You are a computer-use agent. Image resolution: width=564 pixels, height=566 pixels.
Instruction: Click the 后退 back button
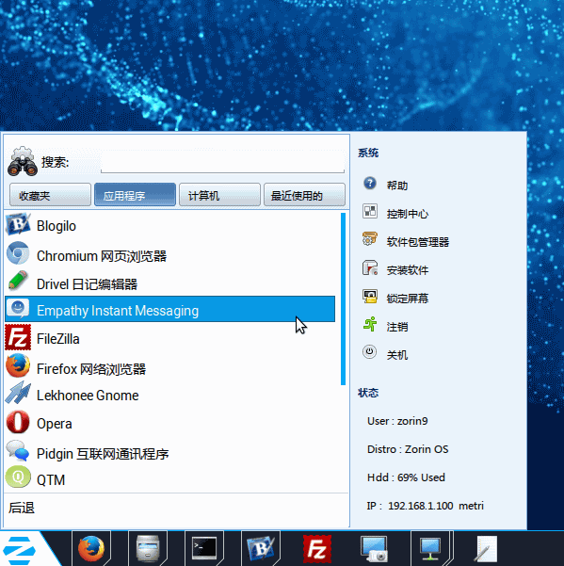[22, 508]
